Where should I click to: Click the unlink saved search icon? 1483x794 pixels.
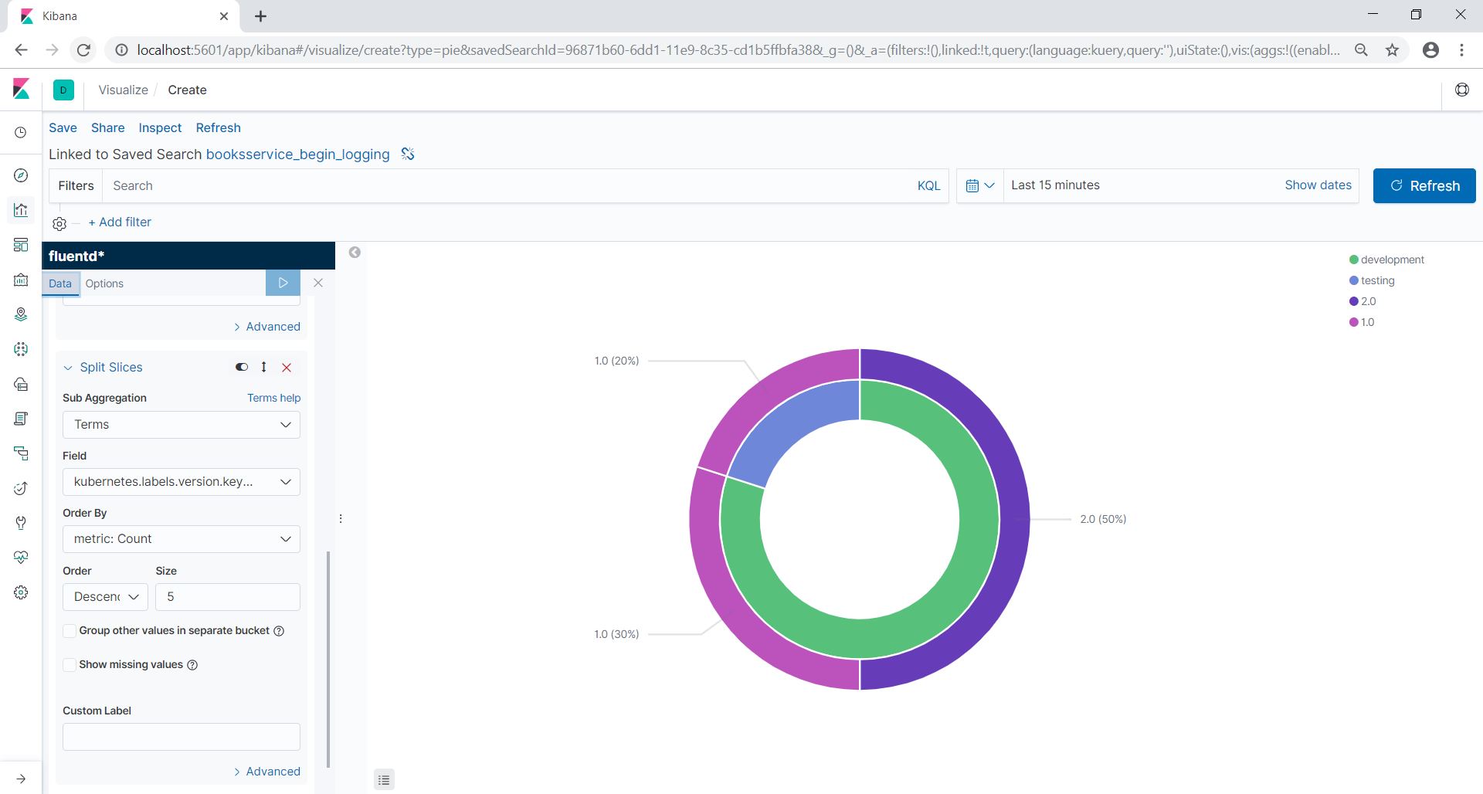[408, 154]
